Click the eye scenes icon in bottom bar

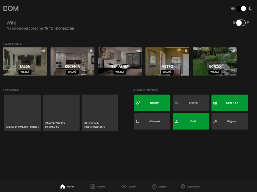point(124,186)
